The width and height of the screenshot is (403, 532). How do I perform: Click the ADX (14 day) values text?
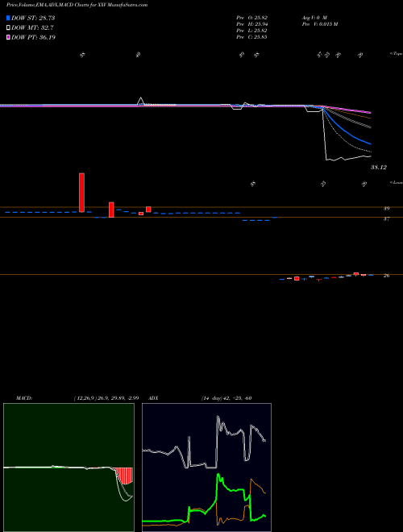pos(226,398)
